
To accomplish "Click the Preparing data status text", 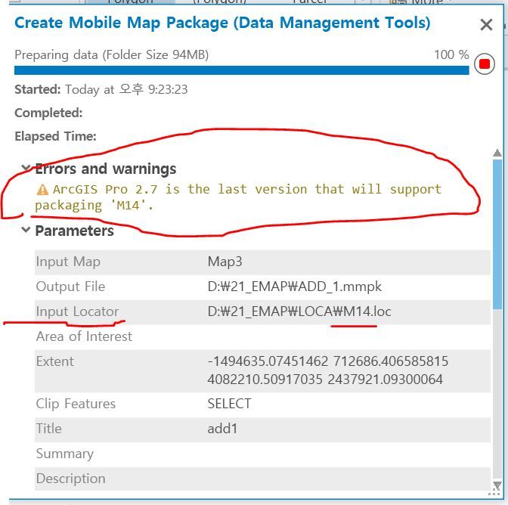I will point(111,55).
